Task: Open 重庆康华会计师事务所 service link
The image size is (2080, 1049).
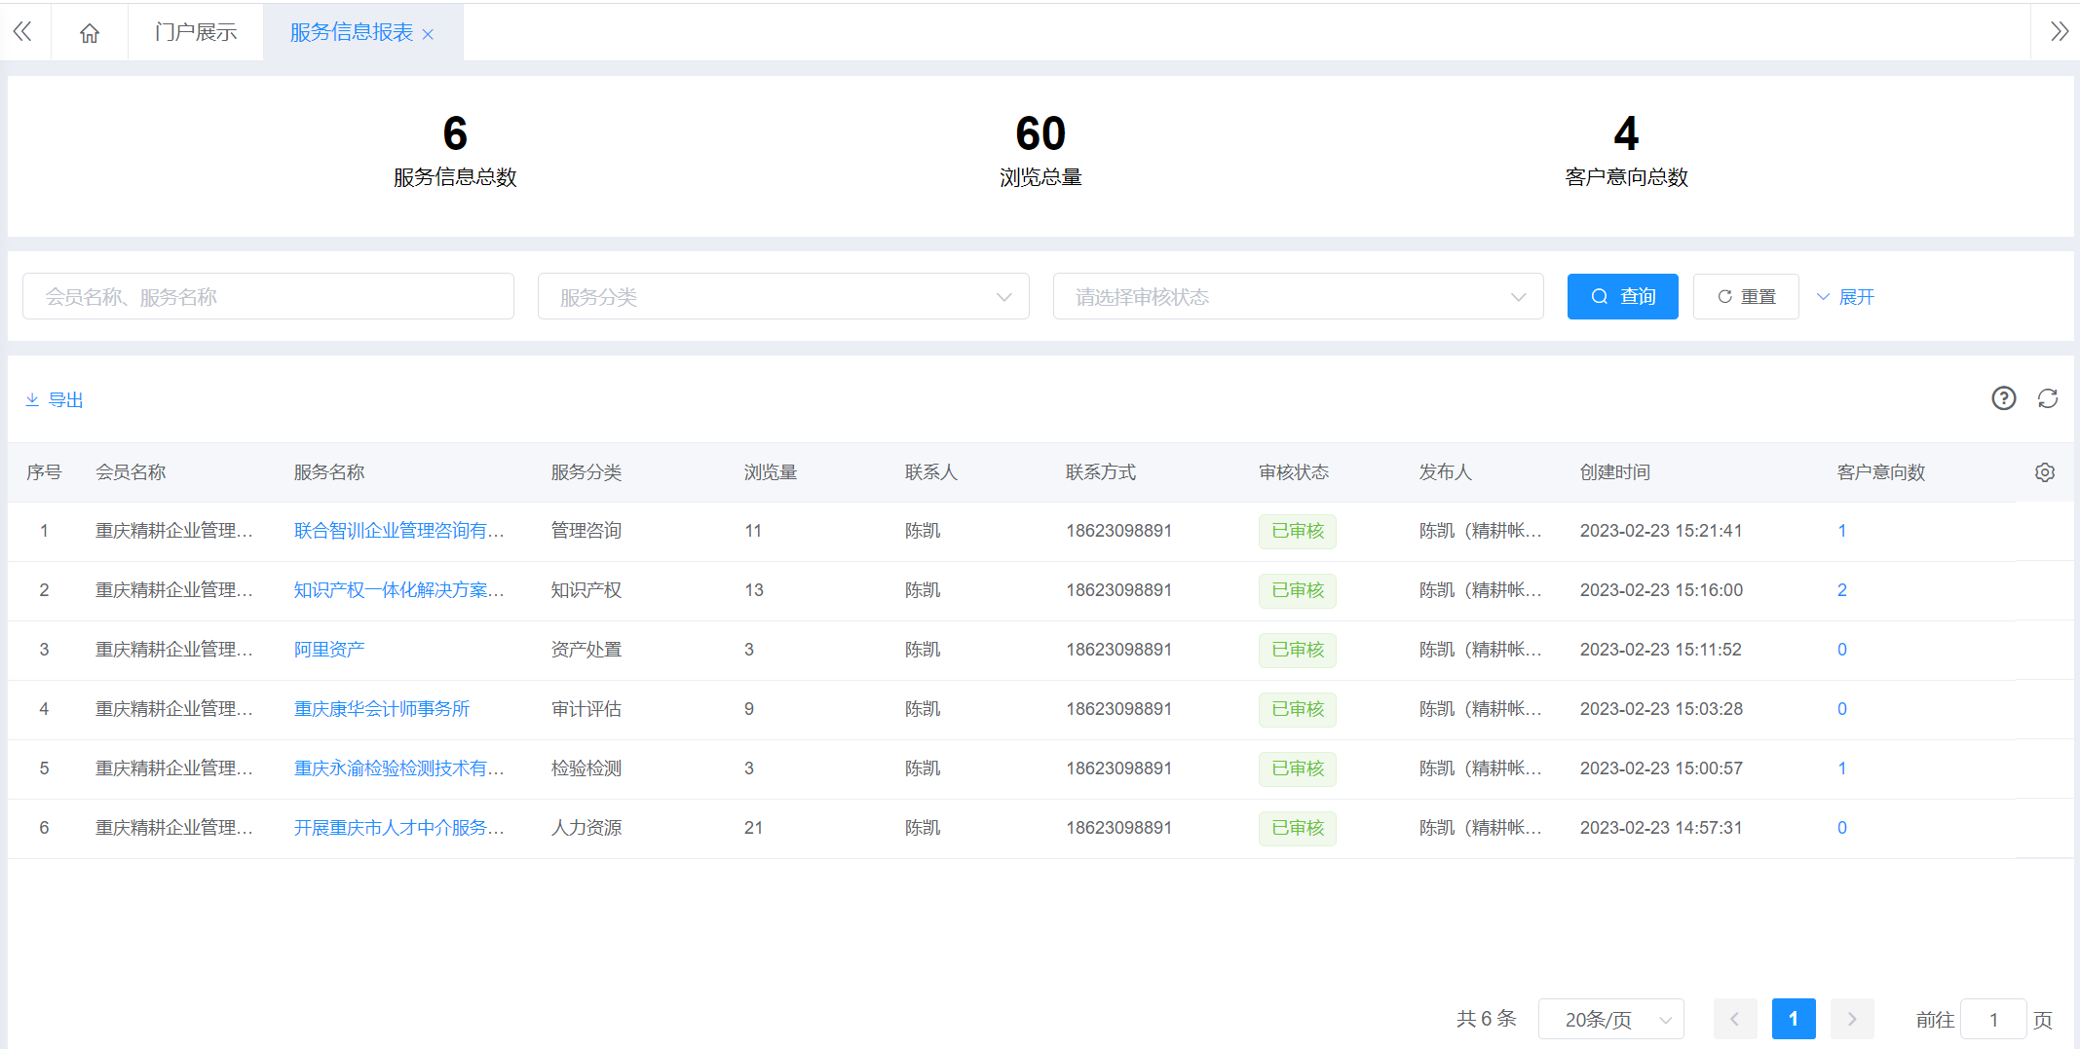Action: (382, 709)
